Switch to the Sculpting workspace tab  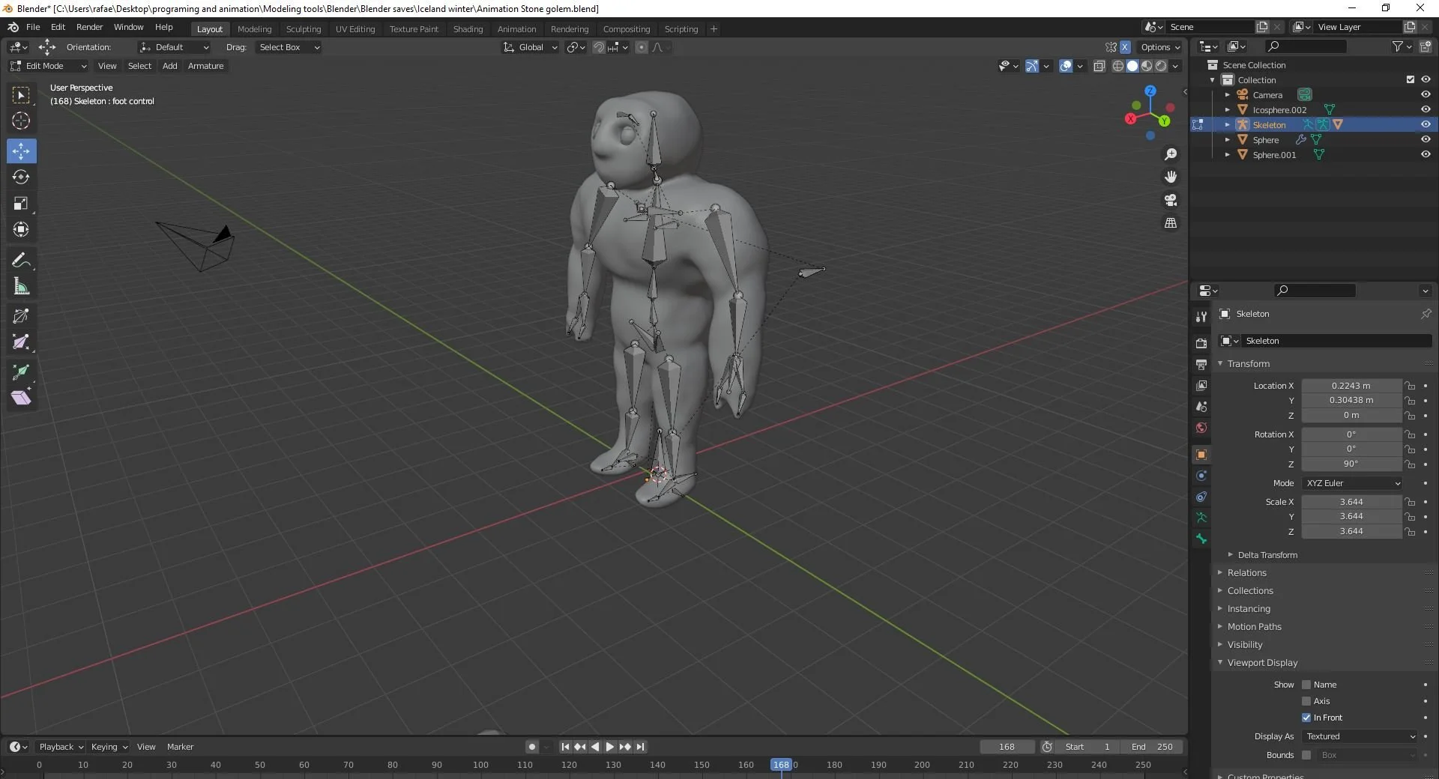[304, 28]
